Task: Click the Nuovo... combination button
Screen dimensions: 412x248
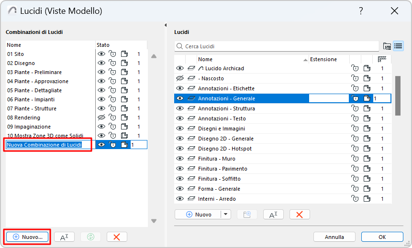Action: click(28, 237)
